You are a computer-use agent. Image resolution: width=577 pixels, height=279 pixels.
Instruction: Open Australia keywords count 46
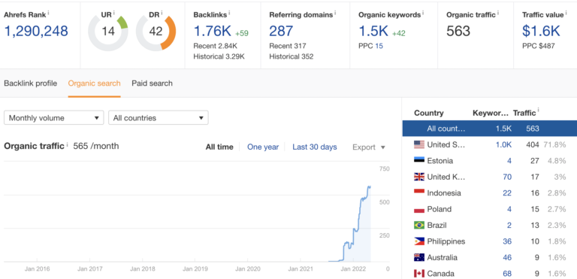507,257
